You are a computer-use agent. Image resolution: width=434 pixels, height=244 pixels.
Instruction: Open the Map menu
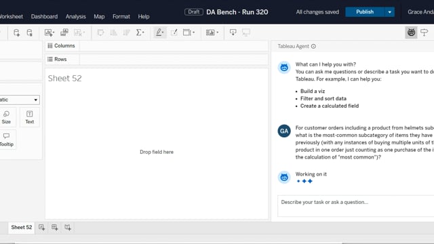click(99, 16)
